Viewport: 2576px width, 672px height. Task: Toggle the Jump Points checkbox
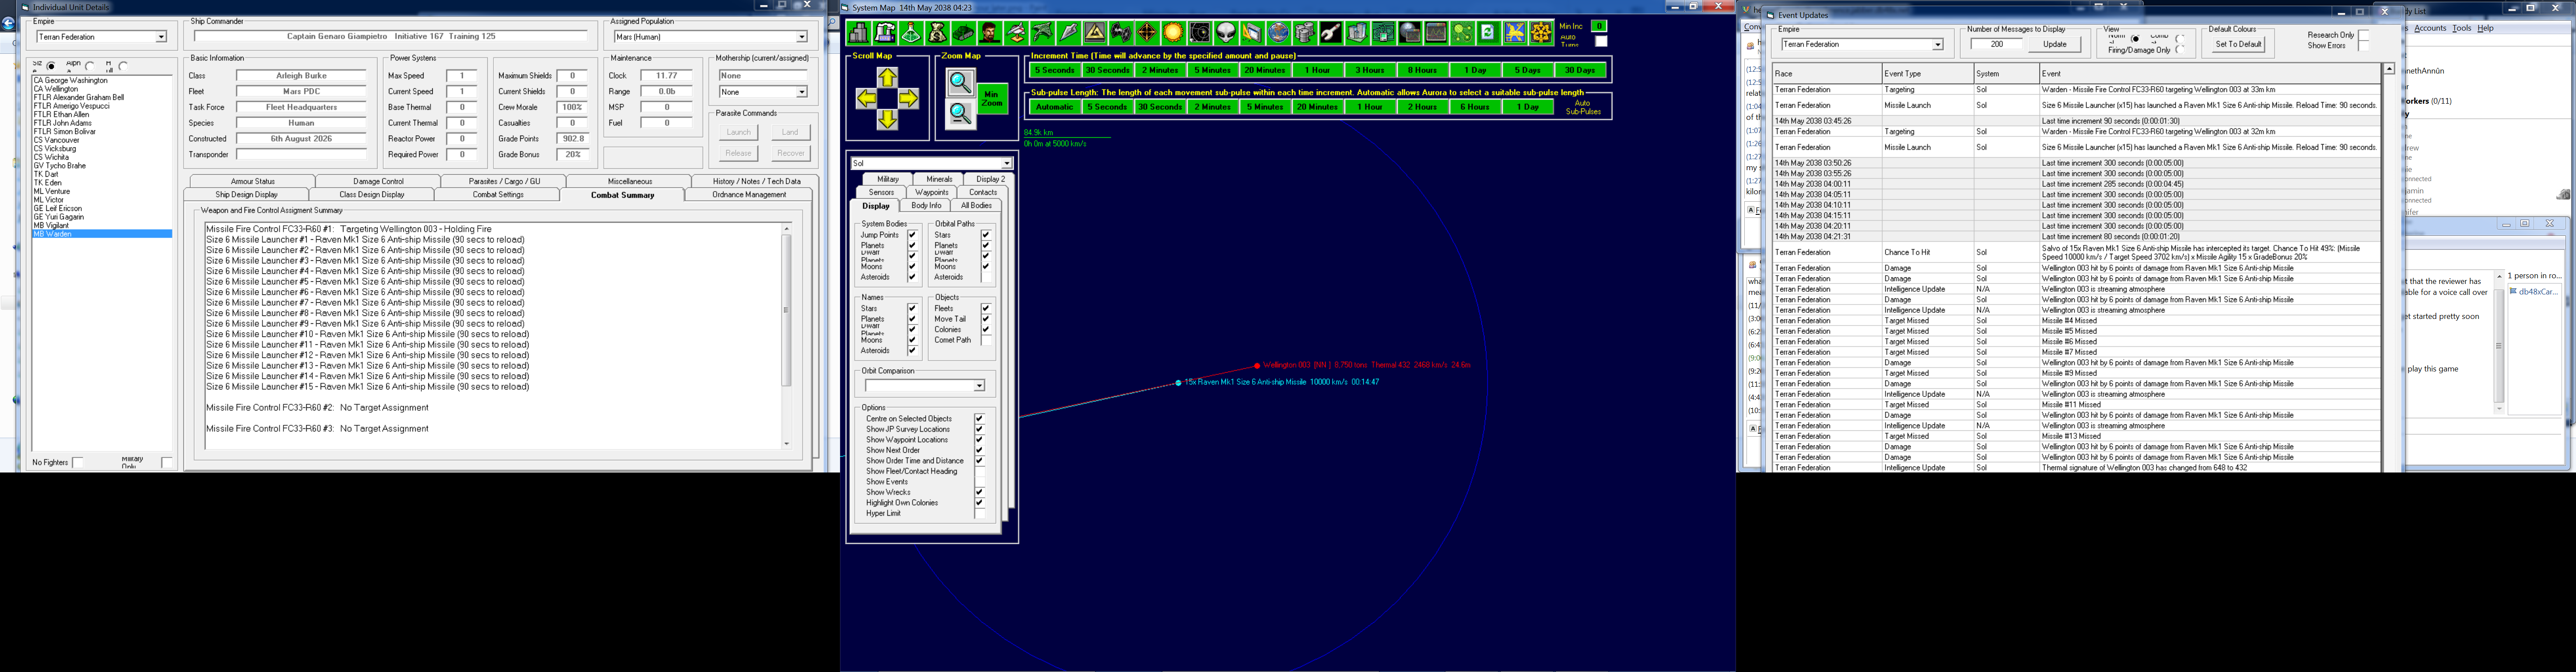pyautogui.click(x=912, y=235)
